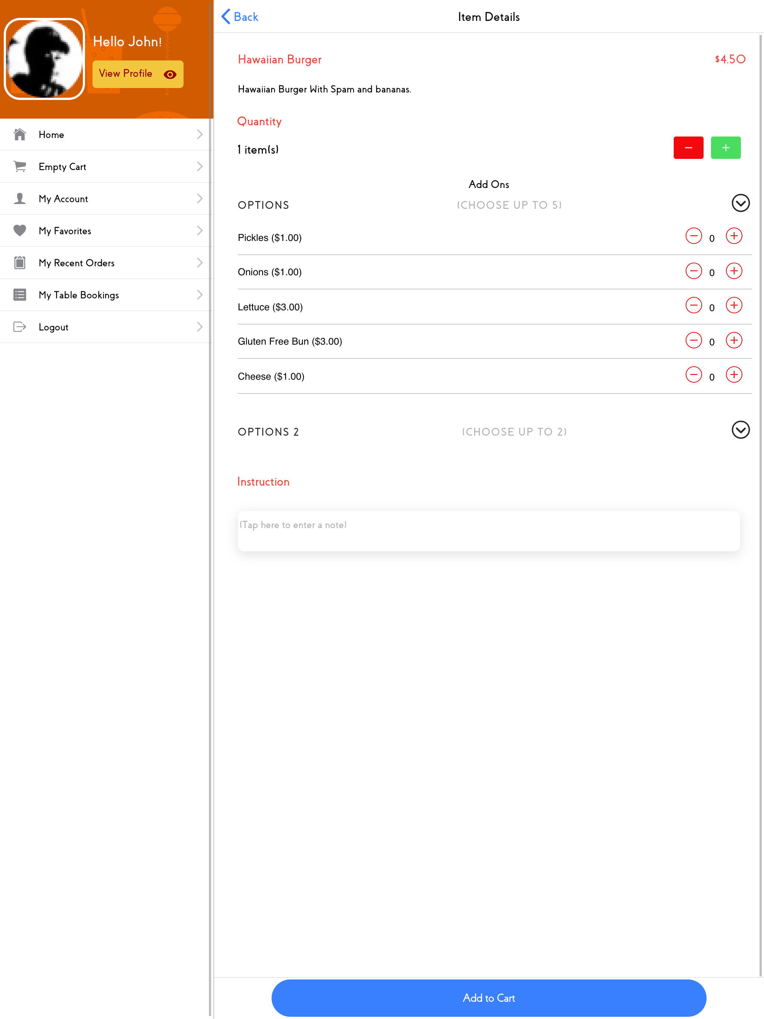This screenshot has width=764, height=1019.
Task: Increase Gluten Free Bun count
Action: pos(734,341)
